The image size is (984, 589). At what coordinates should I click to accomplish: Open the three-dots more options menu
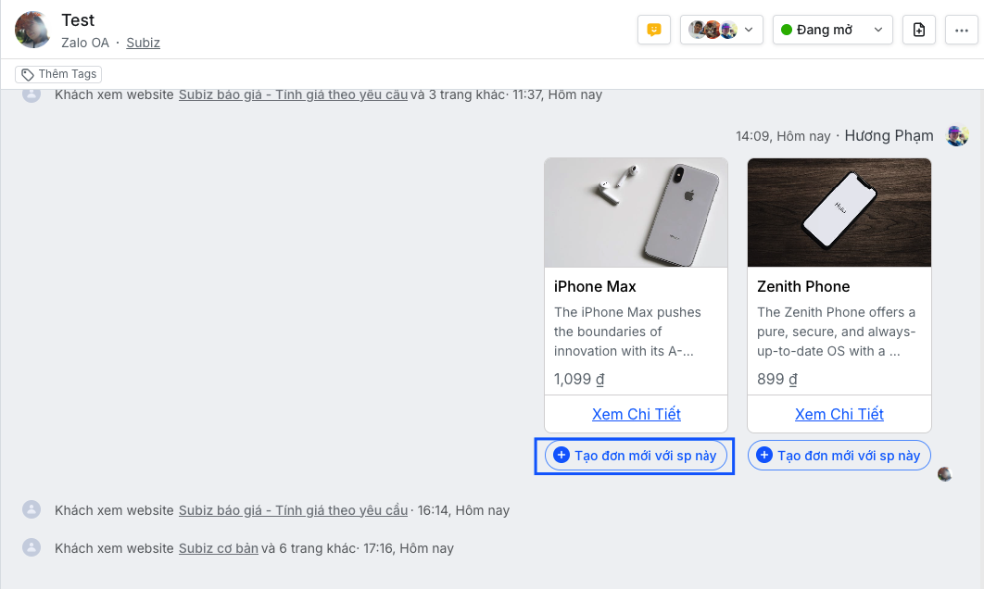[x=962, y=30]
